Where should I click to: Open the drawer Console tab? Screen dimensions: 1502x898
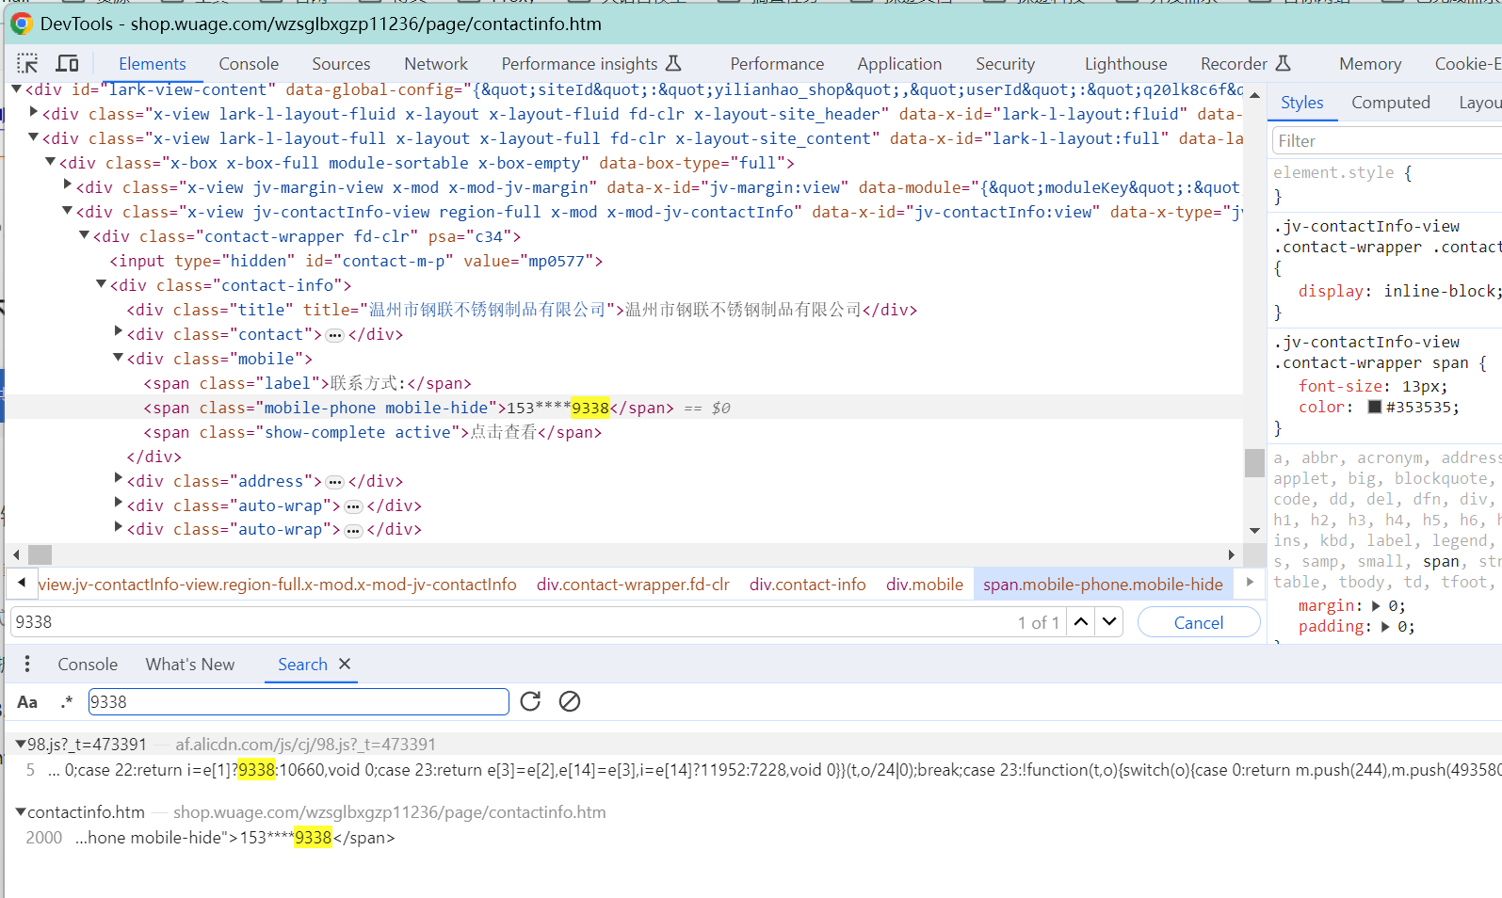(88, 665)
